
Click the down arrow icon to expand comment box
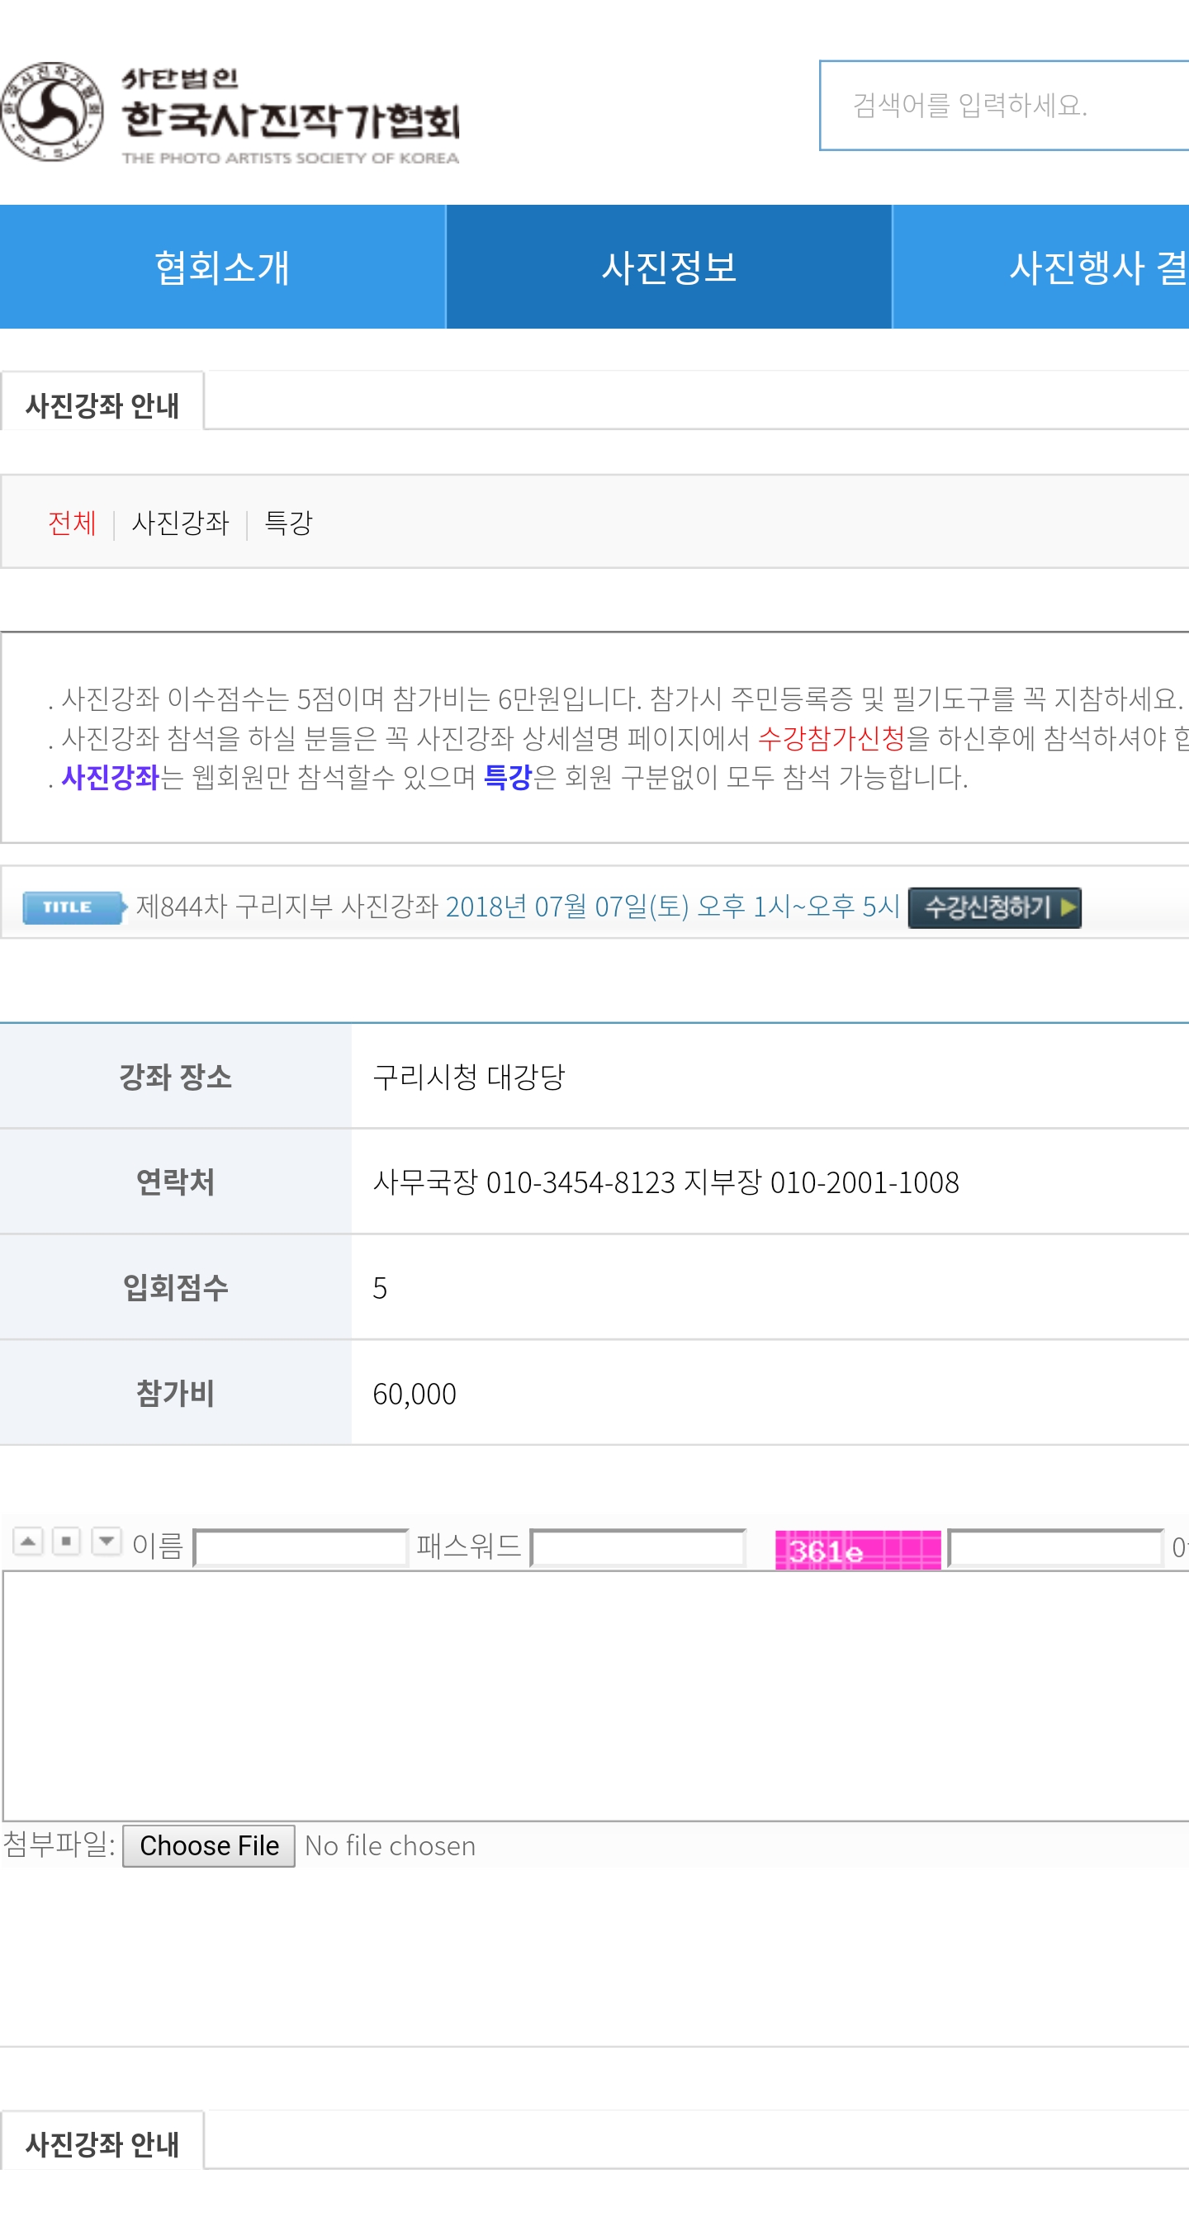pyautogui.click(x=107, y=1541)
